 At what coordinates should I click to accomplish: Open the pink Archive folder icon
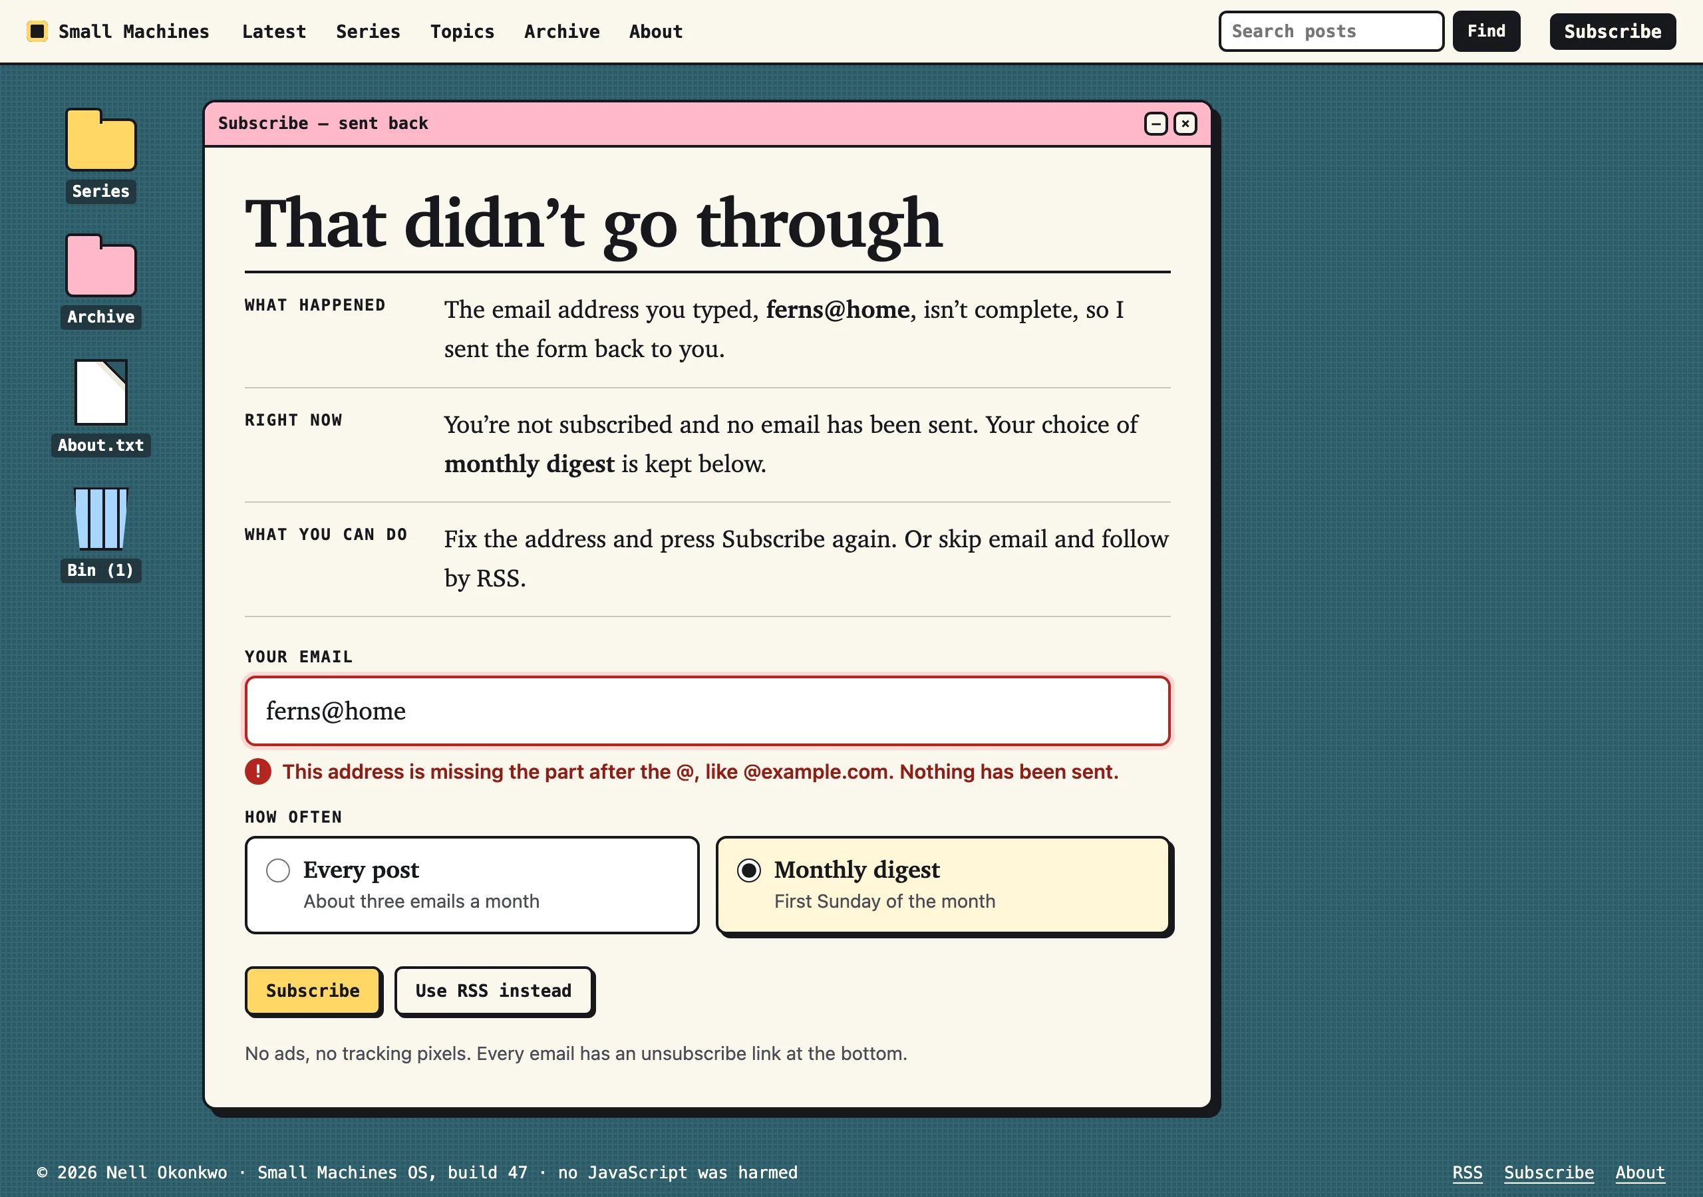pyautogui.click(x=101, y=265)
